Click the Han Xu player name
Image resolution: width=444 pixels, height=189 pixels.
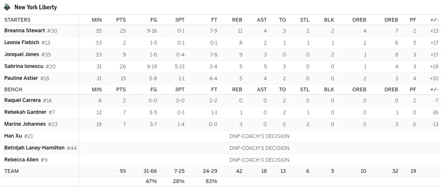click(x=13, y=136)
